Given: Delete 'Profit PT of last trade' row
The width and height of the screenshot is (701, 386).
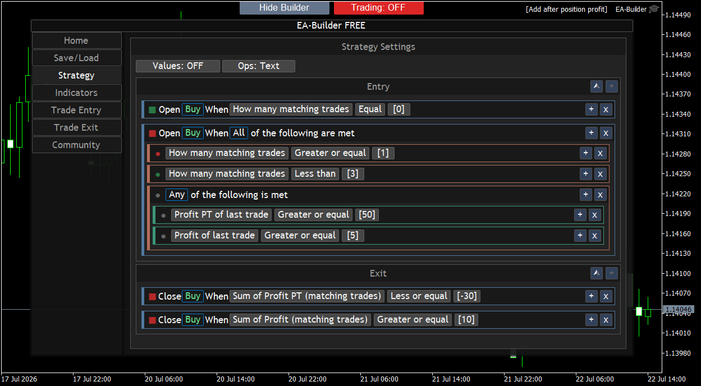Looking at the screenshot, I should click(x=594, y=215).
